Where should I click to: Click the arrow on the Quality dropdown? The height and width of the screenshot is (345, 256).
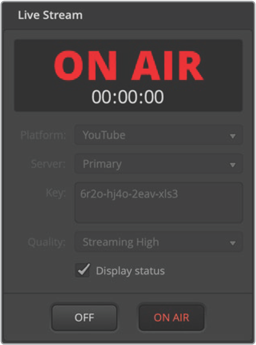coord(233,243)
